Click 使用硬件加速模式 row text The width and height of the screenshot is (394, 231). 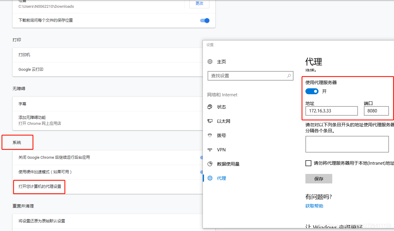(x=45, y=172)
